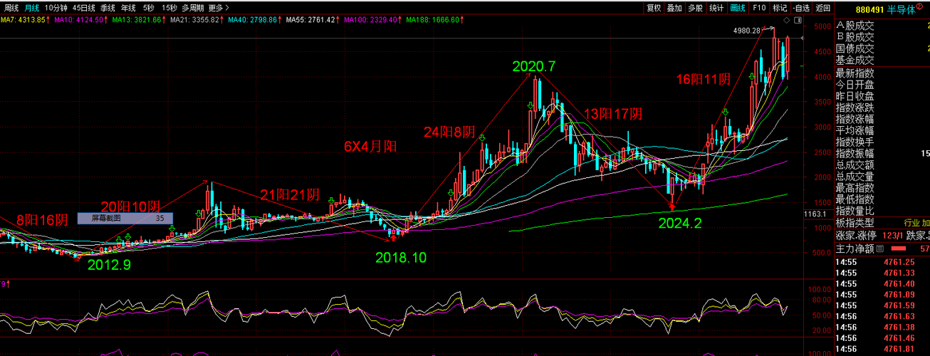Click the 板指类型 行业 row
Image resolution: width=930 pixels, height=356 pixels.
pos(882,223)
